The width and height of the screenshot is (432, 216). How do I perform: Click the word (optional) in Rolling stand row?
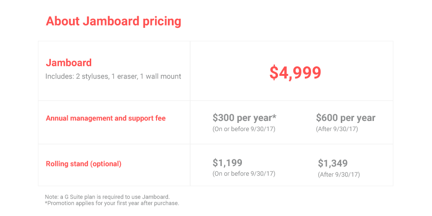(106, 164)
